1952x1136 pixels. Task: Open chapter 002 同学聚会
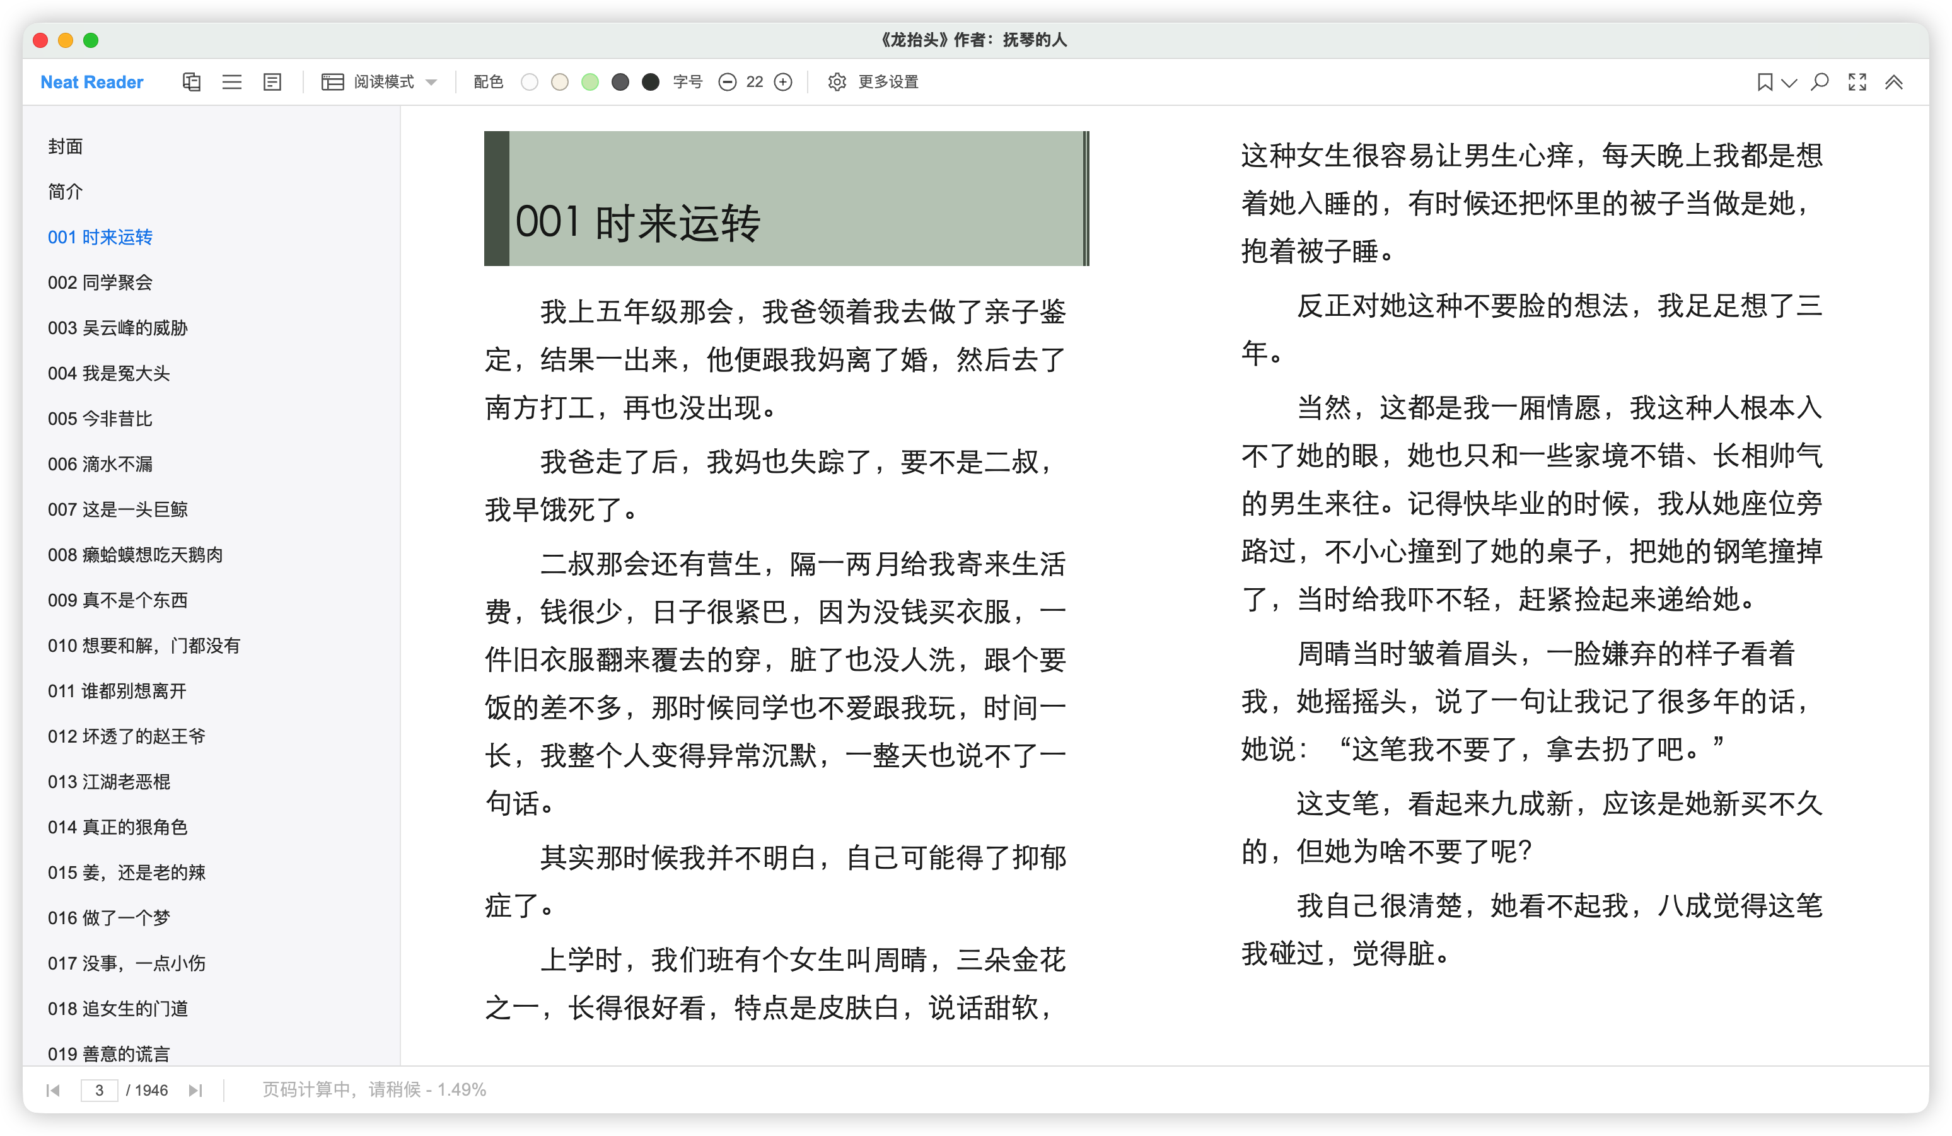pos(100,282)
